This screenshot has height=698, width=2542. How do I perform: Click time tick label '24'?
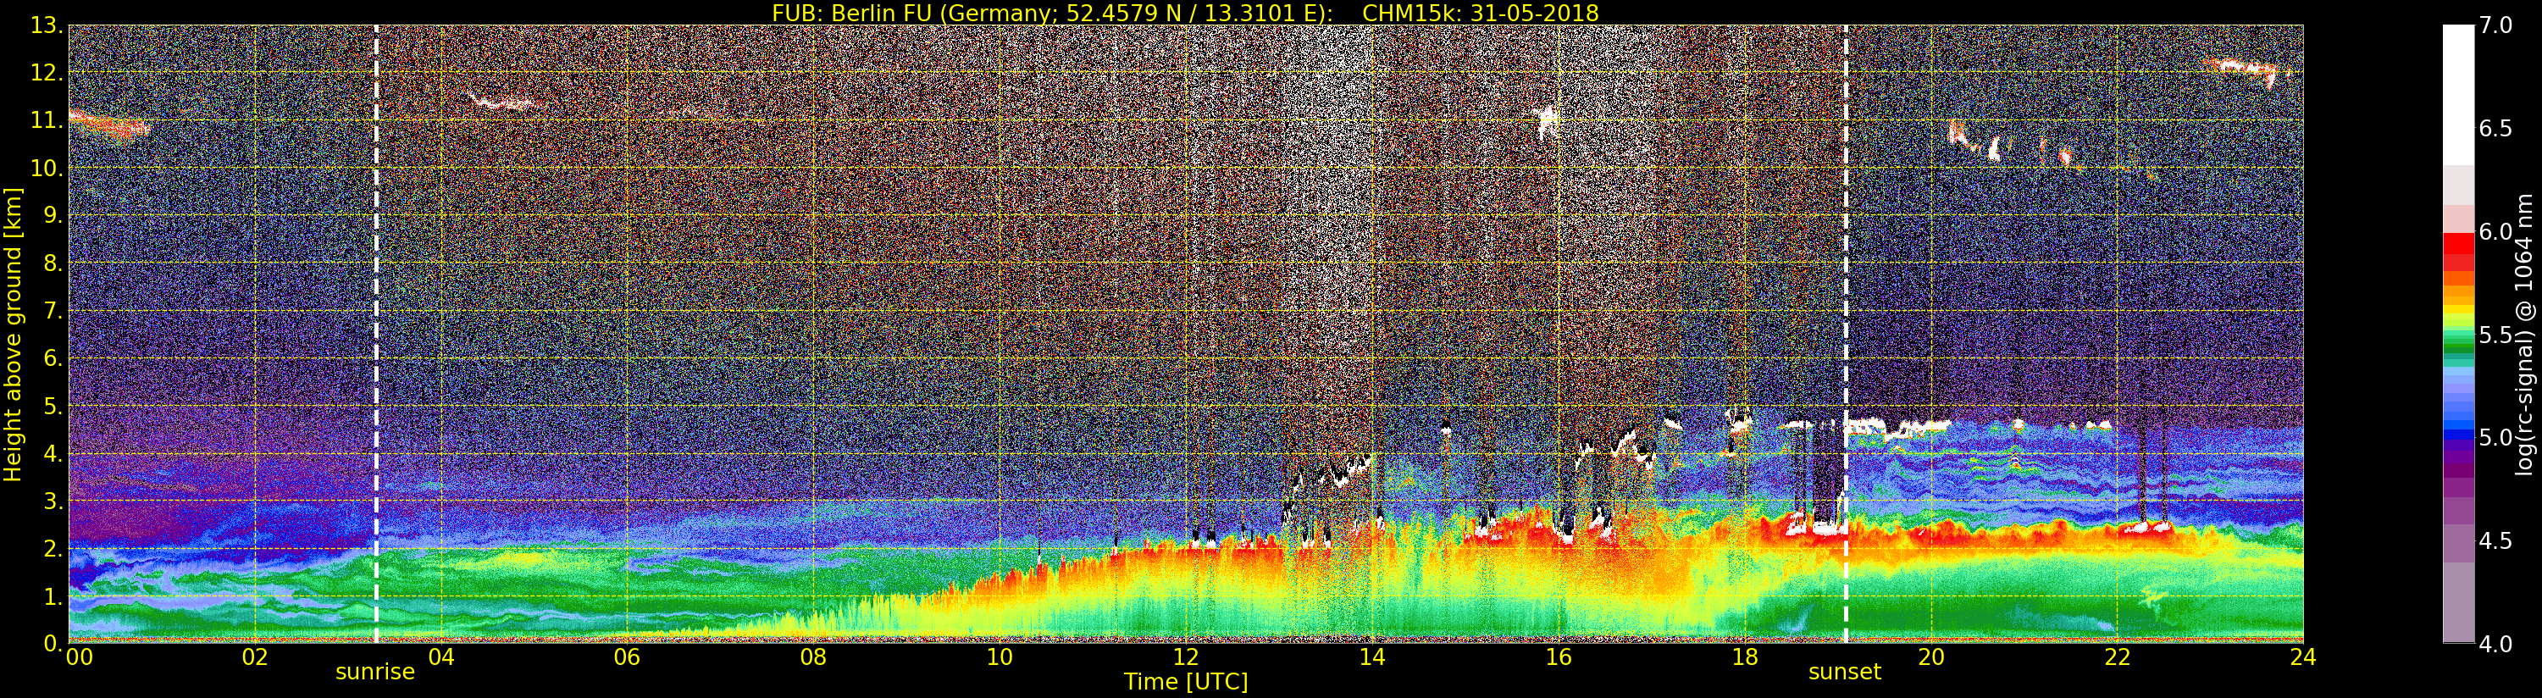click(2302, 656)
